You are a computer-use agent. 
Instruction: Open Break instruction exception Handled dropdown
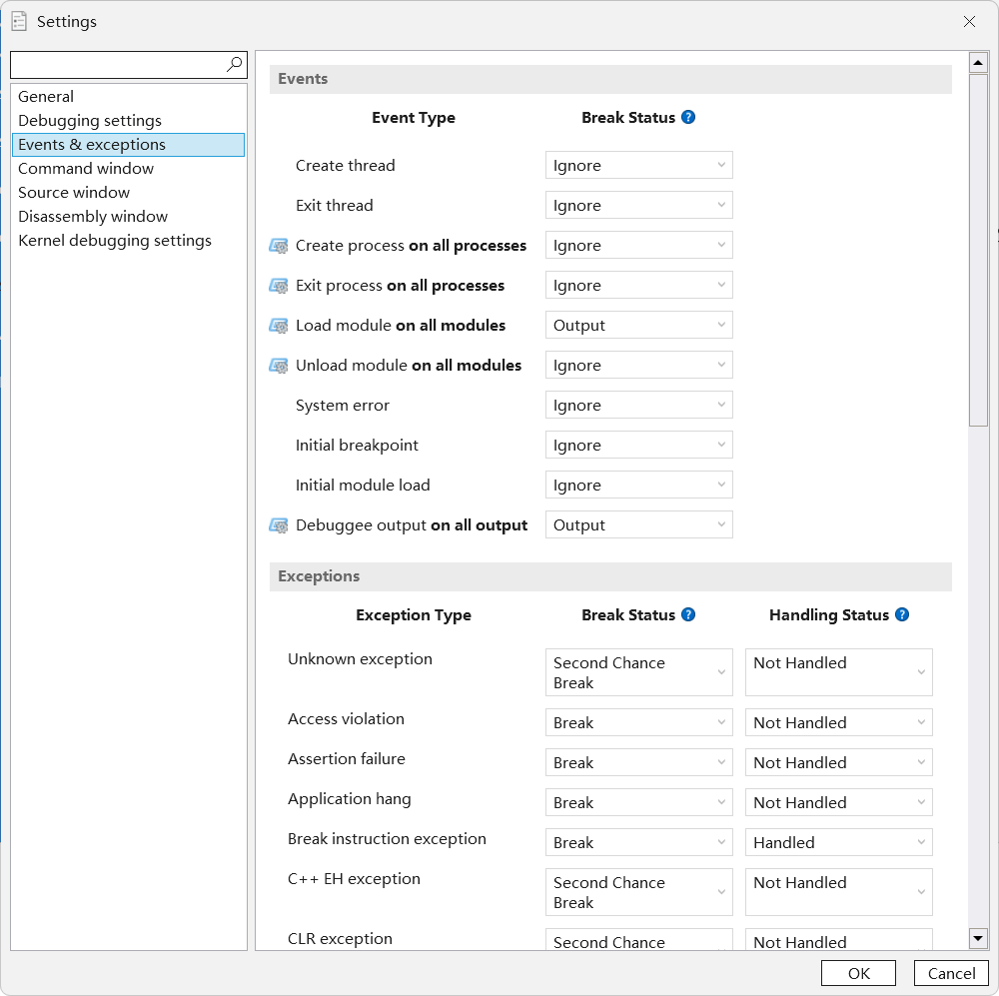[839, 842]
